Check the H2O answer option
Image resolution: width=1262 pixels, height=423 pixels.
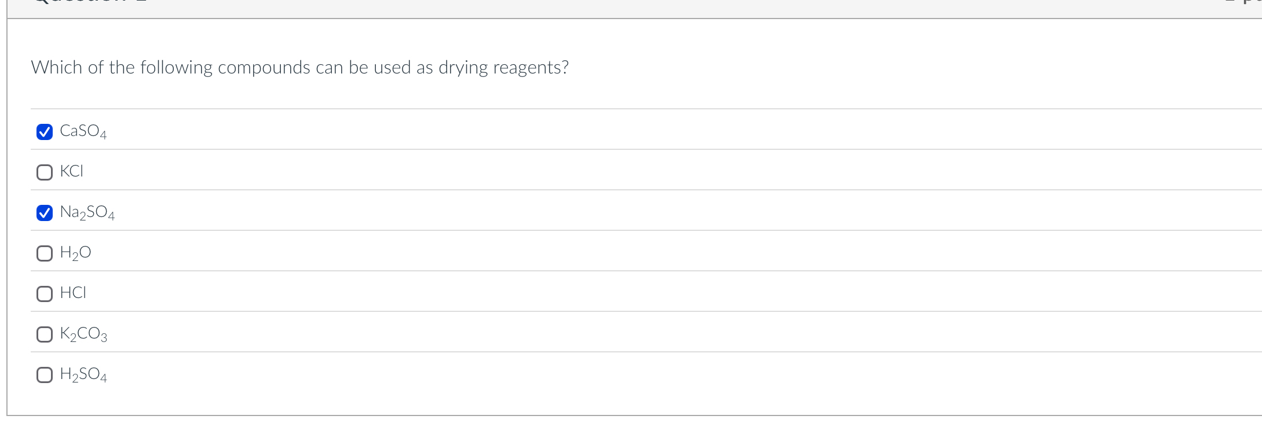[x=44, y=253]
